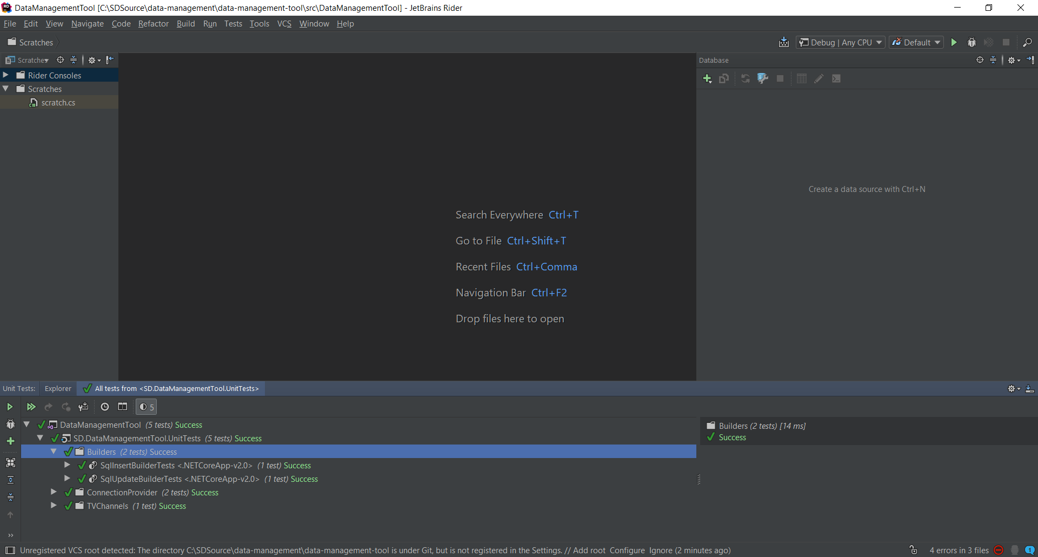Hide the Database tool window
This screenshot has width=1038, height=557.
(1030, 60)
